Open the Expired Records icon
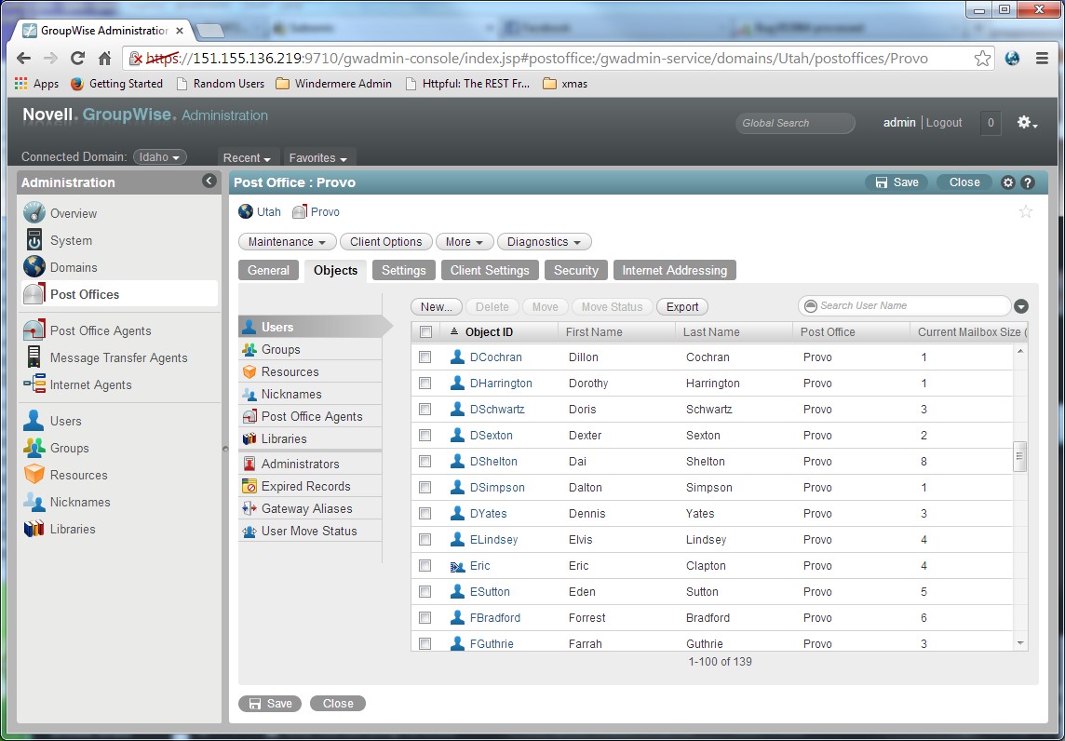The height and width of the screenshot is (741, 1065). [x=249, y=486]
